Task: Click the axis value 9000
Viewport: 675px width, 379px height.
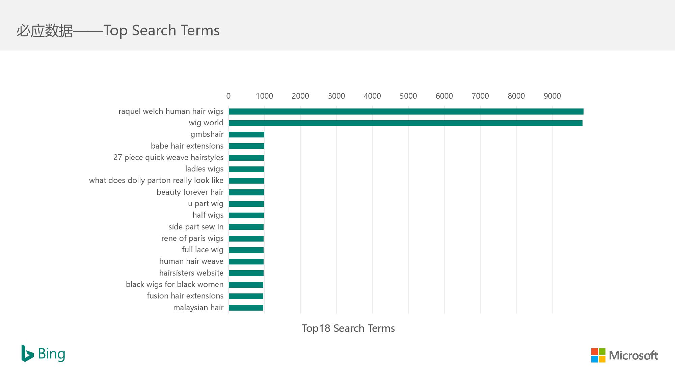Action: (552, 96)
